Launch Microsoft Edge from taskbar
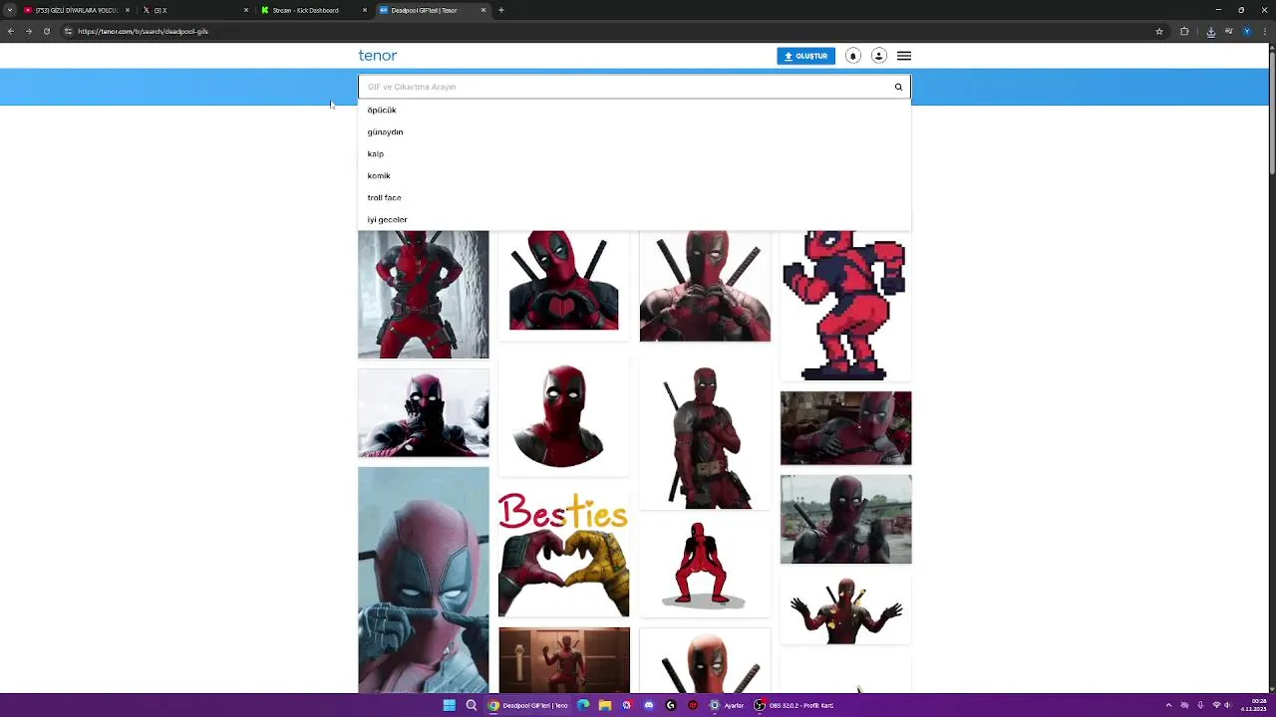The image size is (1276, 717). point(583,705)
